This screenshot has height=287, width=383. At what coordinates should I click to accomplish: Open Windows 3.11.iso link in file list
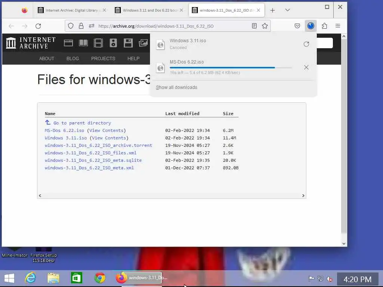tap(66, 138)
